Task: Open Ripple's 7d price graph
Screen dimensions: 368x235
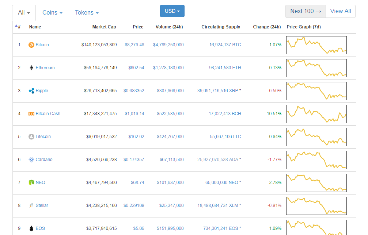Action: pyautogui.click(x=316, y=91)
